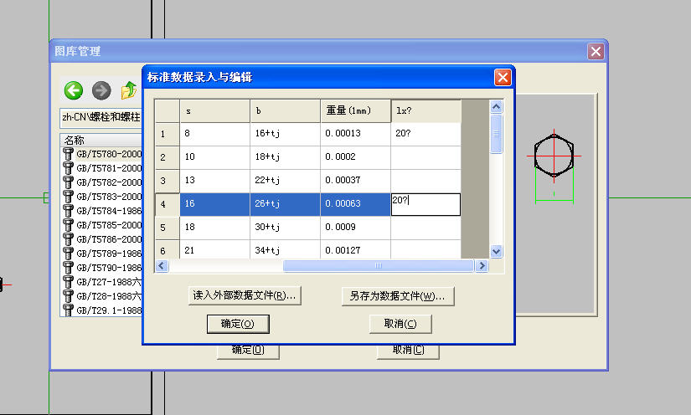
Task: Click the zh-CN\螺栓和螺柱 path field
Action: click(101, 117)
